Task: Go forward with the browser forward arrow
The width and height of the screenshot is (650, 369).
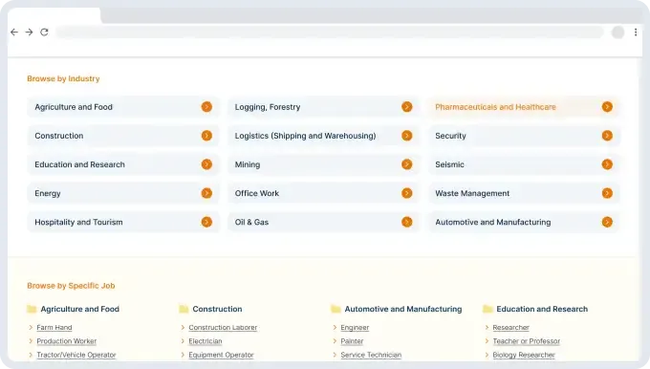Action: 29,32
